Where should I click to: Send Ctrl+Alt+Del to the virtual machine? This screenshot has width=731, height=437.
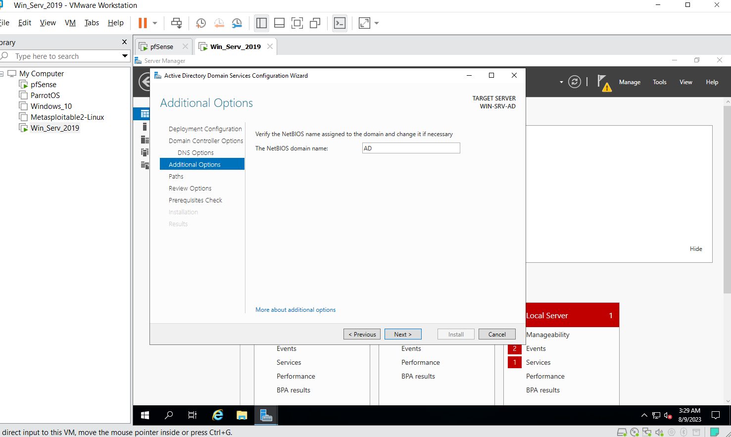coord(176,23)
